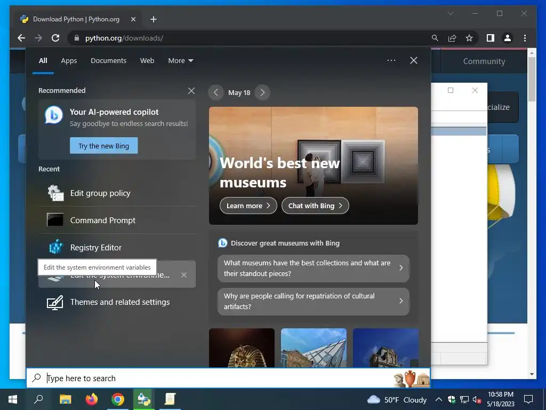
Task: Click Chat with Bing button
Action: [315, 206]
